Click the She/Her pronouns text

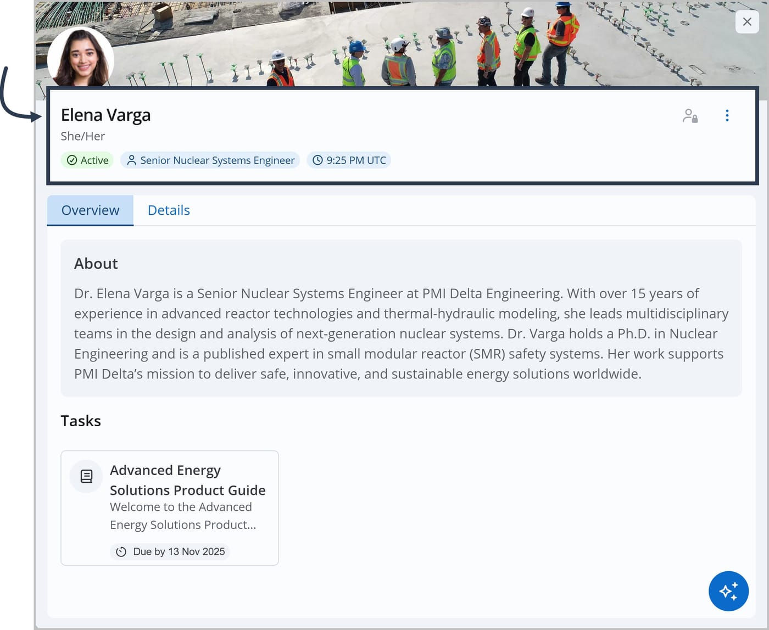[82, 136]
